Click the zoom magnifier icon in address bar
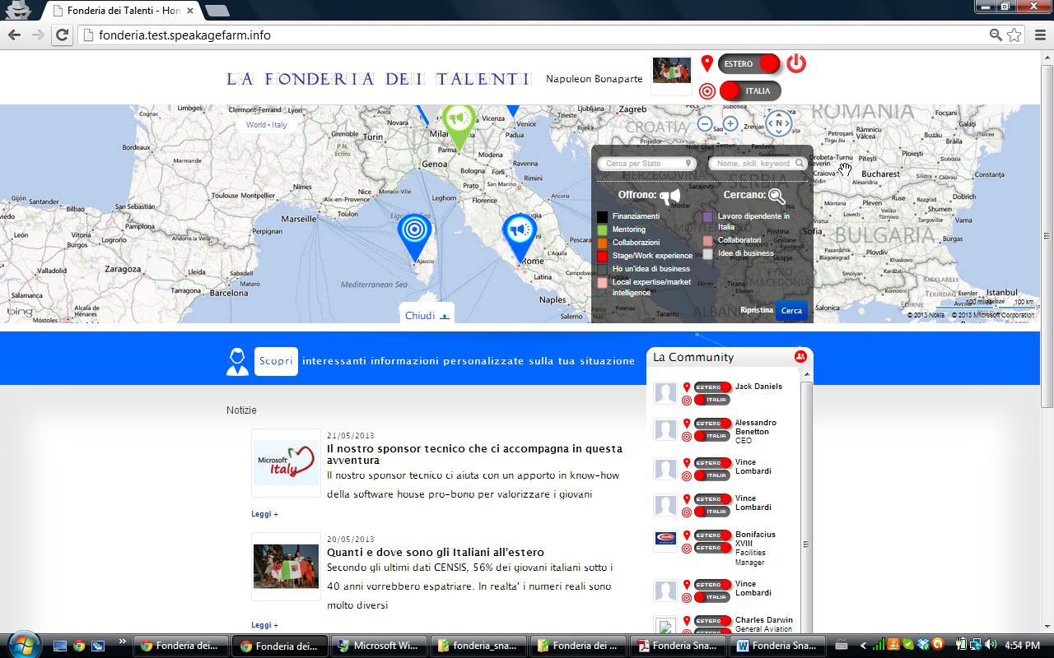This screenshot has height=658, width=1054. pos(996,35)
